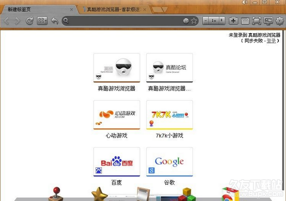Click the mirror frame icon in dock
The image size is (286, 201).
[x=143, y=194]
